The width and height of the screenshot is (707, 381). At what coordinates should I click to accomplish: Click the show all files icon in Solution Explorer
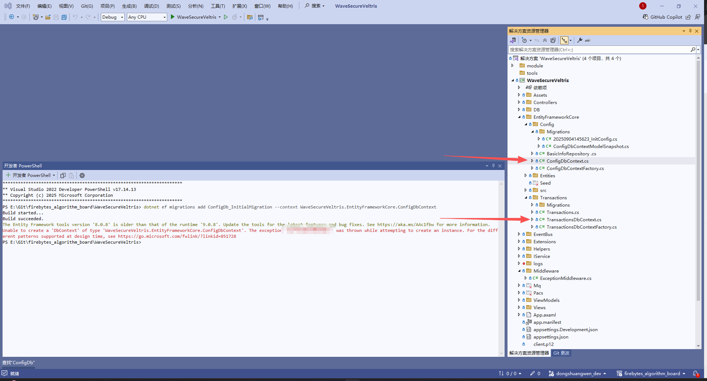pos(553,40)
